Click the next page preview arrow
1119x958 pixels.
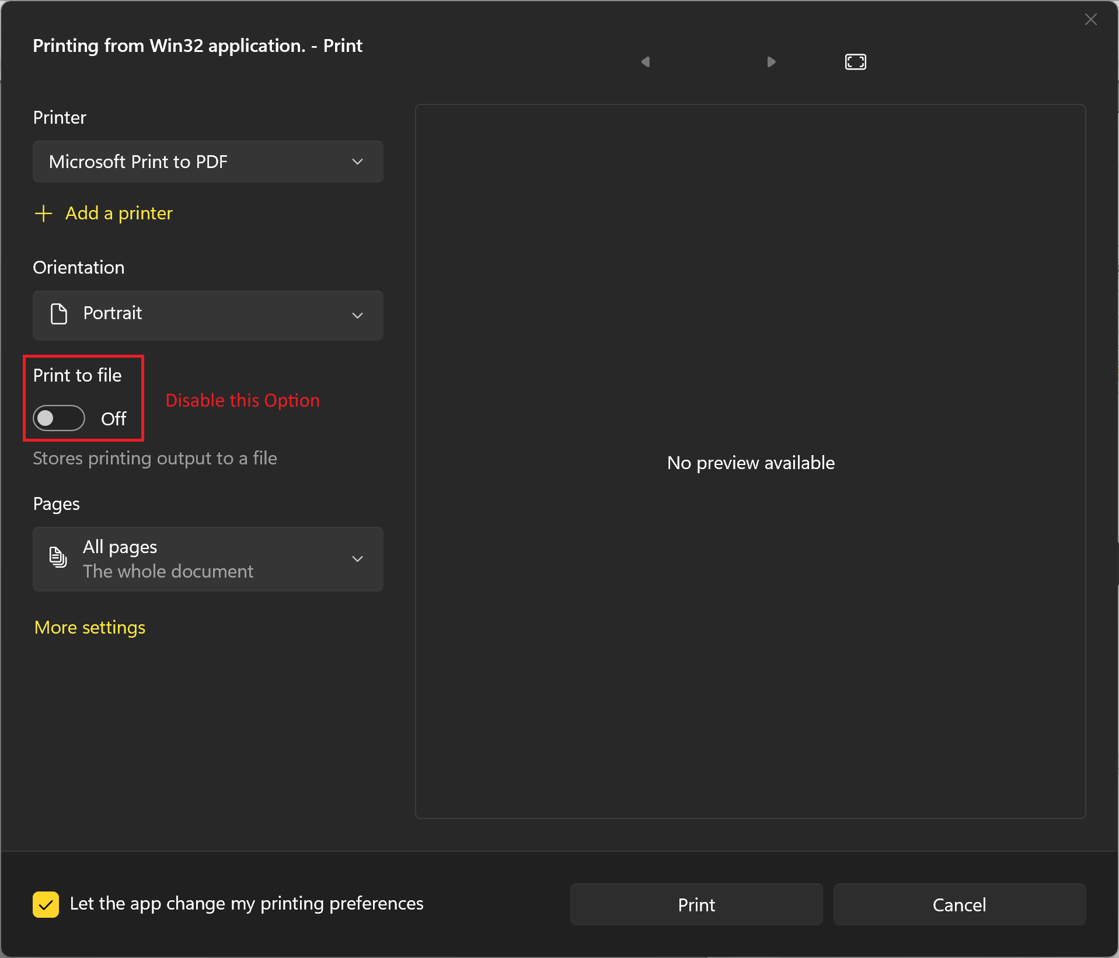771,61
